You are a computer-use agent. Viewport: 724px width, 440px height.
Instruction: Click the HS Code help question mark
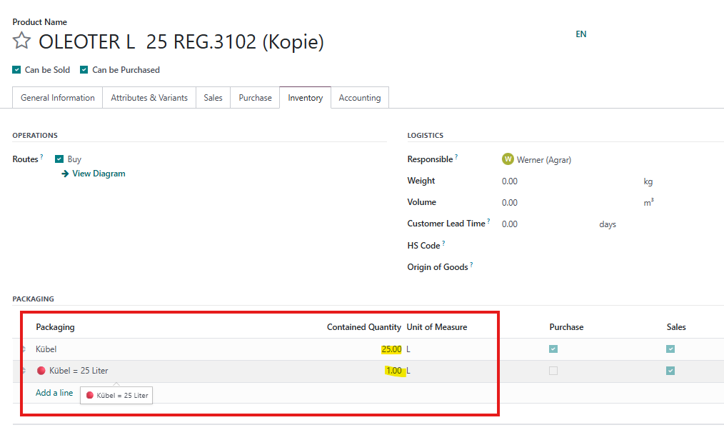click(443, 244)
